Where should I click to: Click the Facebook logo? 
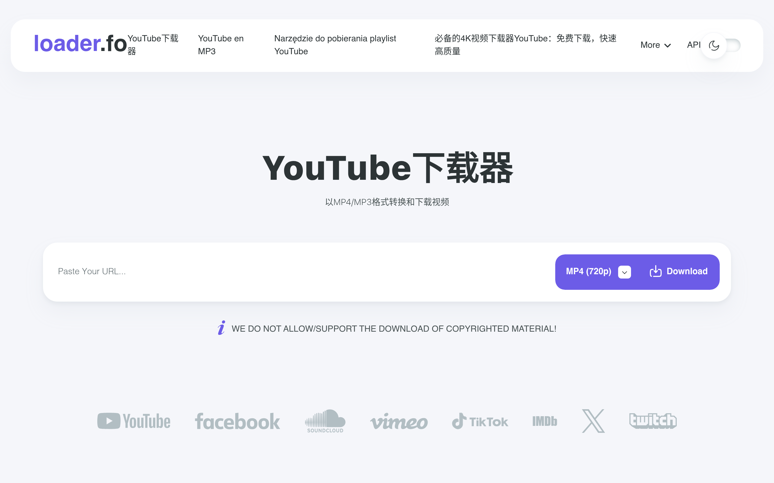(x=237, y=421)
